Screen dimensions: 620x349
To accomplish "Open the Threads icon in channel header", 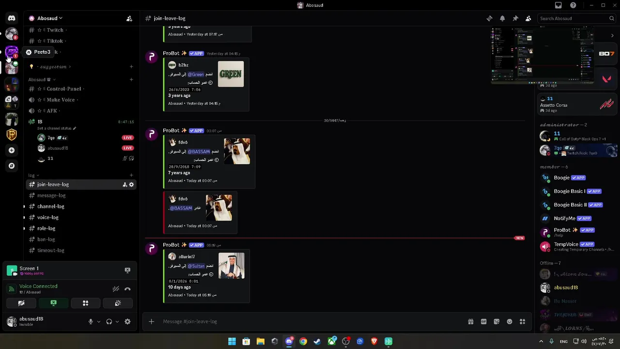I will click(x=489, y=18).
